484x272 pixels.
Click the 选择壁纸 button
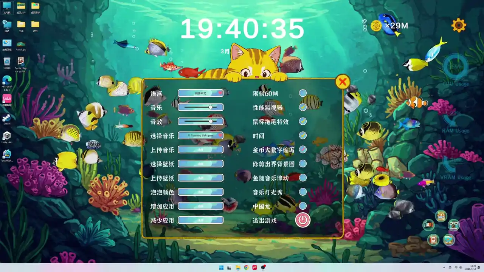pos(201,164)
